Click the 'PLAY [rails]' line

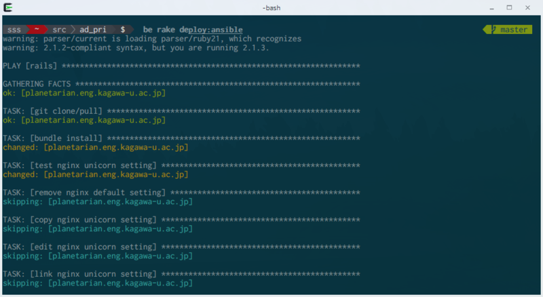click(181, 66)
